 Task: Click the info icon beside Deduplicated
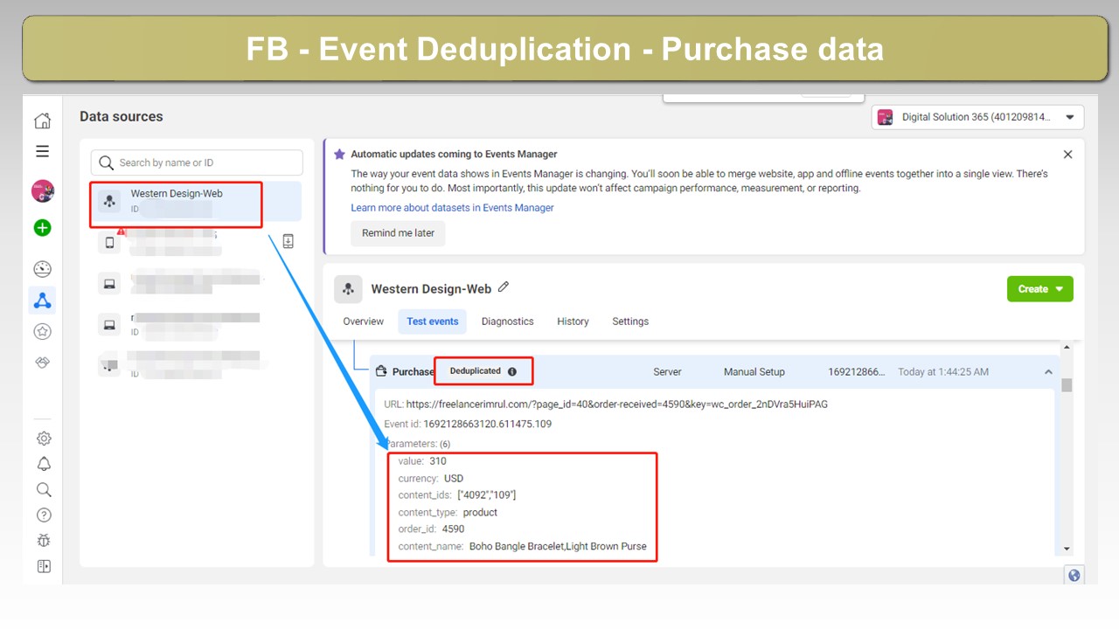click(x=512, y=371)
